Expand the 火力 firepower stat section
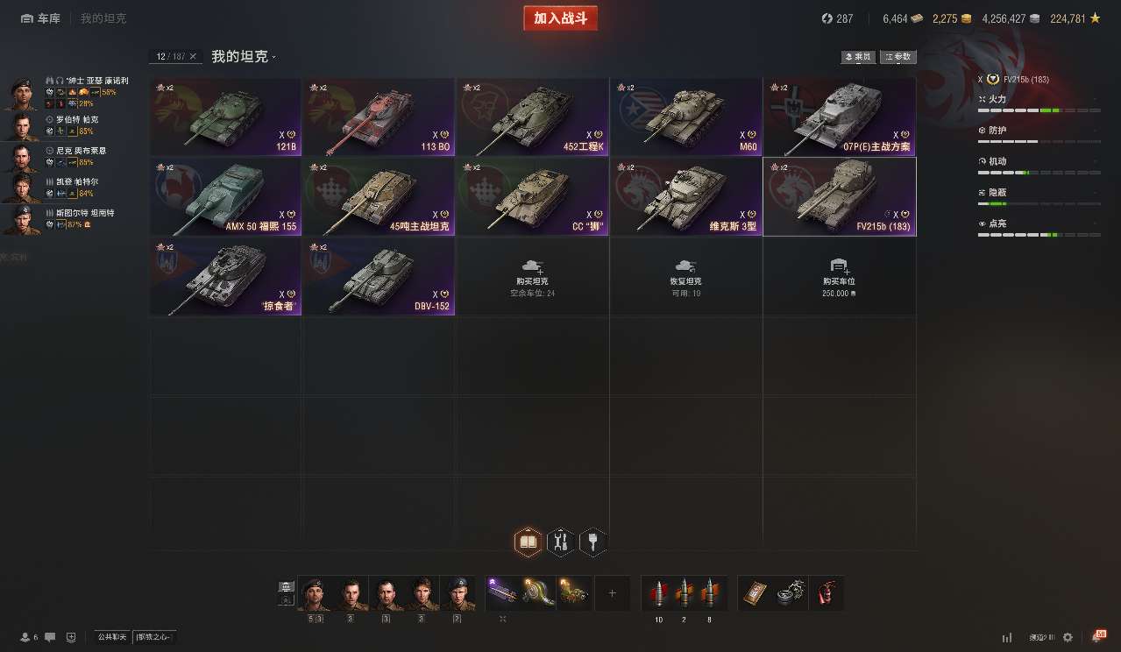 pos(1039,100)
